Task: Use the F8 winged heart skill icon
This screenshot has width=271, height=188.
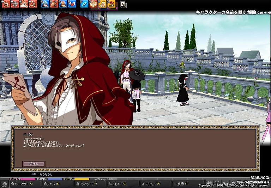Action: tap(72, 4)
